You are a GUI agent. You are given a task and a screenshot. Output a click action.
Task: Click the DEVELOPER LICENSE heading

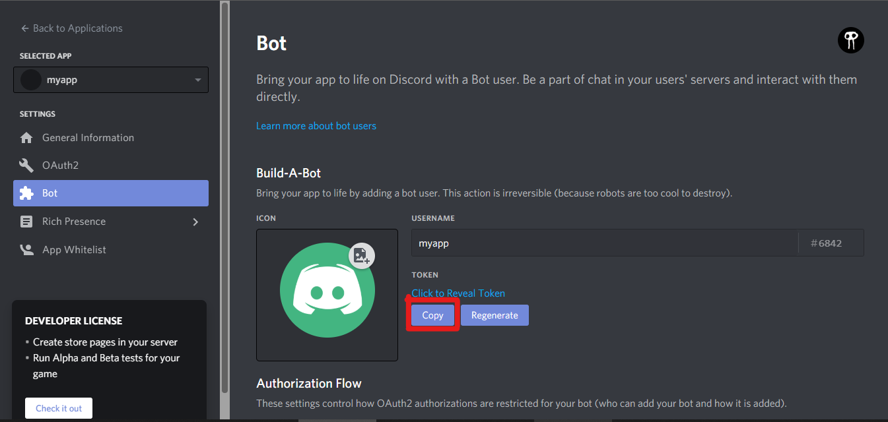[74, 321]
